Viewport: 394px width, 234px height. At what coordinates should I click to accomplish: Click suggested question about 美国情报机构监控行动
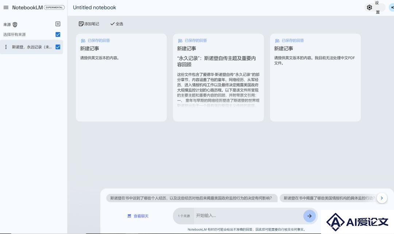(329, 198)
